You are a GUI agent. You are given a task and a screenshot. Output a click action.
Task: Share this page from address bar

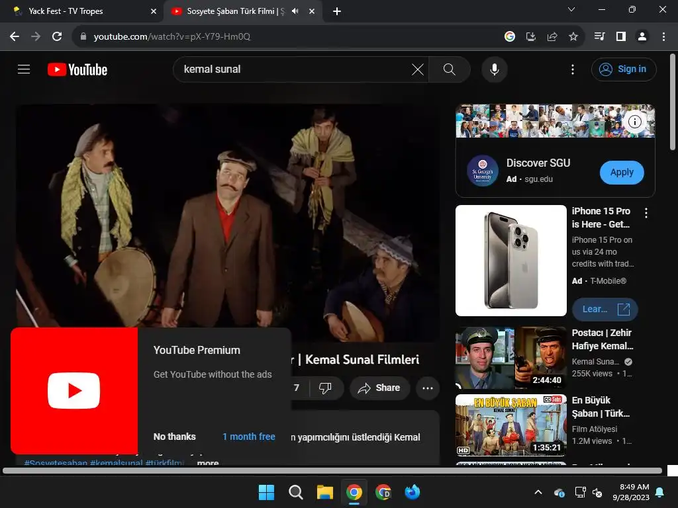(552, 36)
